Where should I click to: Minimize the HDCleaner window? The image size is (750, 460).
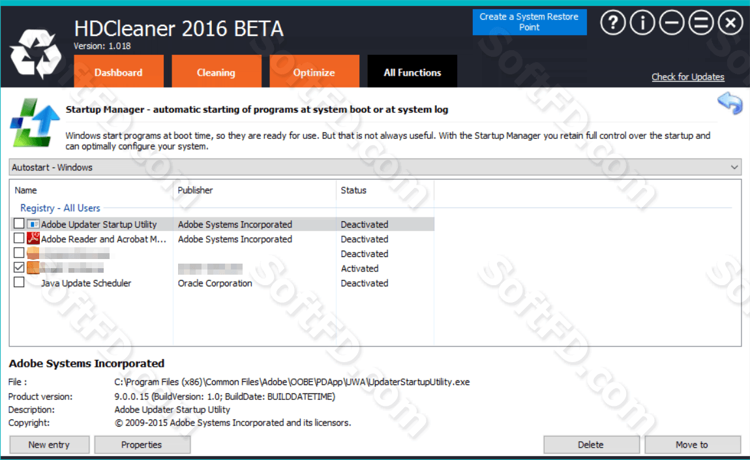672,22
